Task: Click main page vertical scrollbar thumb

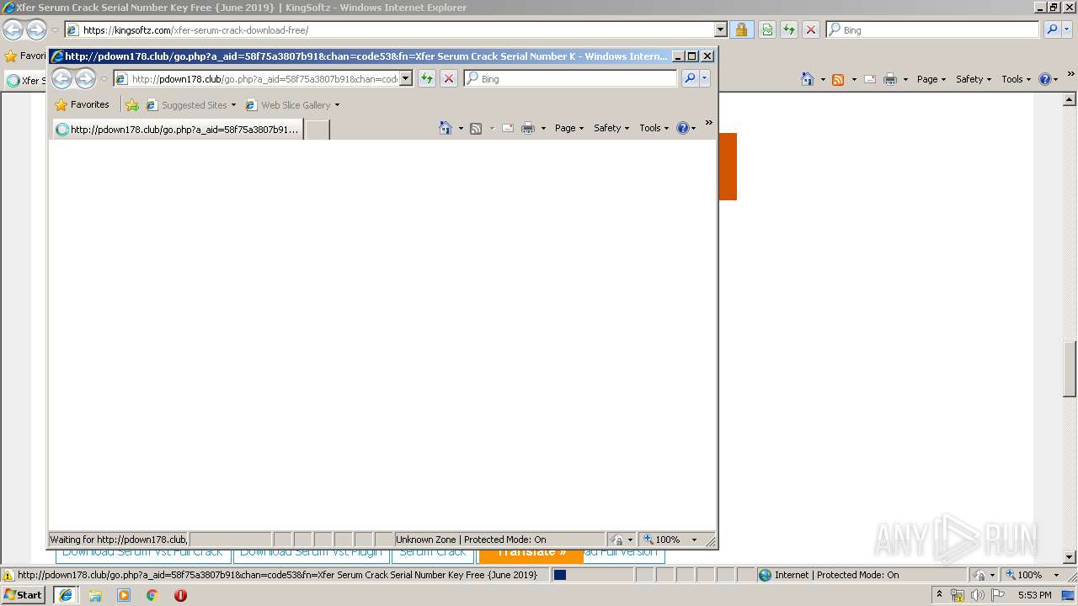Action: pyautogui.click(x=1070, y=368)
